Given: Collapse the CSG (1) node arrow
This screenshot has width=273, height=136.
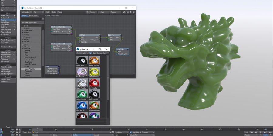Looking at the screenshot, I should (x=99, y=35).
